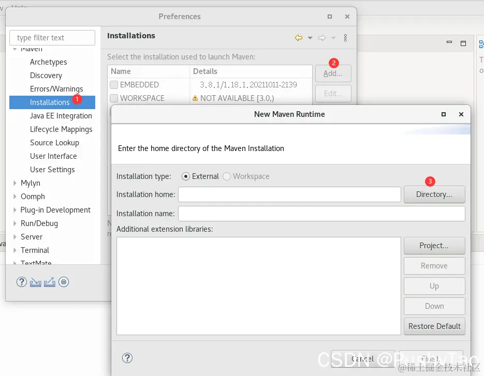
Task: Open Lifecycle Mappings page
Action: 61,129
